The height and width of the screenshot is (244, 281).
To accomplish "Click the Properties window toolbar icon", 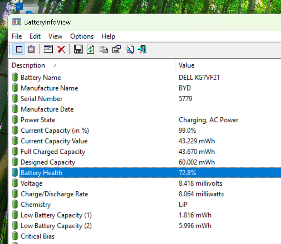I will point(48,49).
